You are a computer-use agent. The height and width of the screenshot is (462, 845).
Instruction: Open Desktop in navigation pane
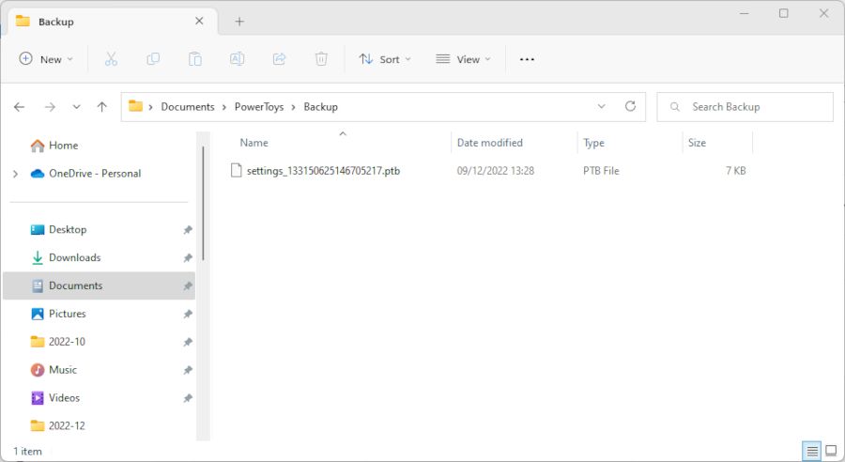coord(68,230)
